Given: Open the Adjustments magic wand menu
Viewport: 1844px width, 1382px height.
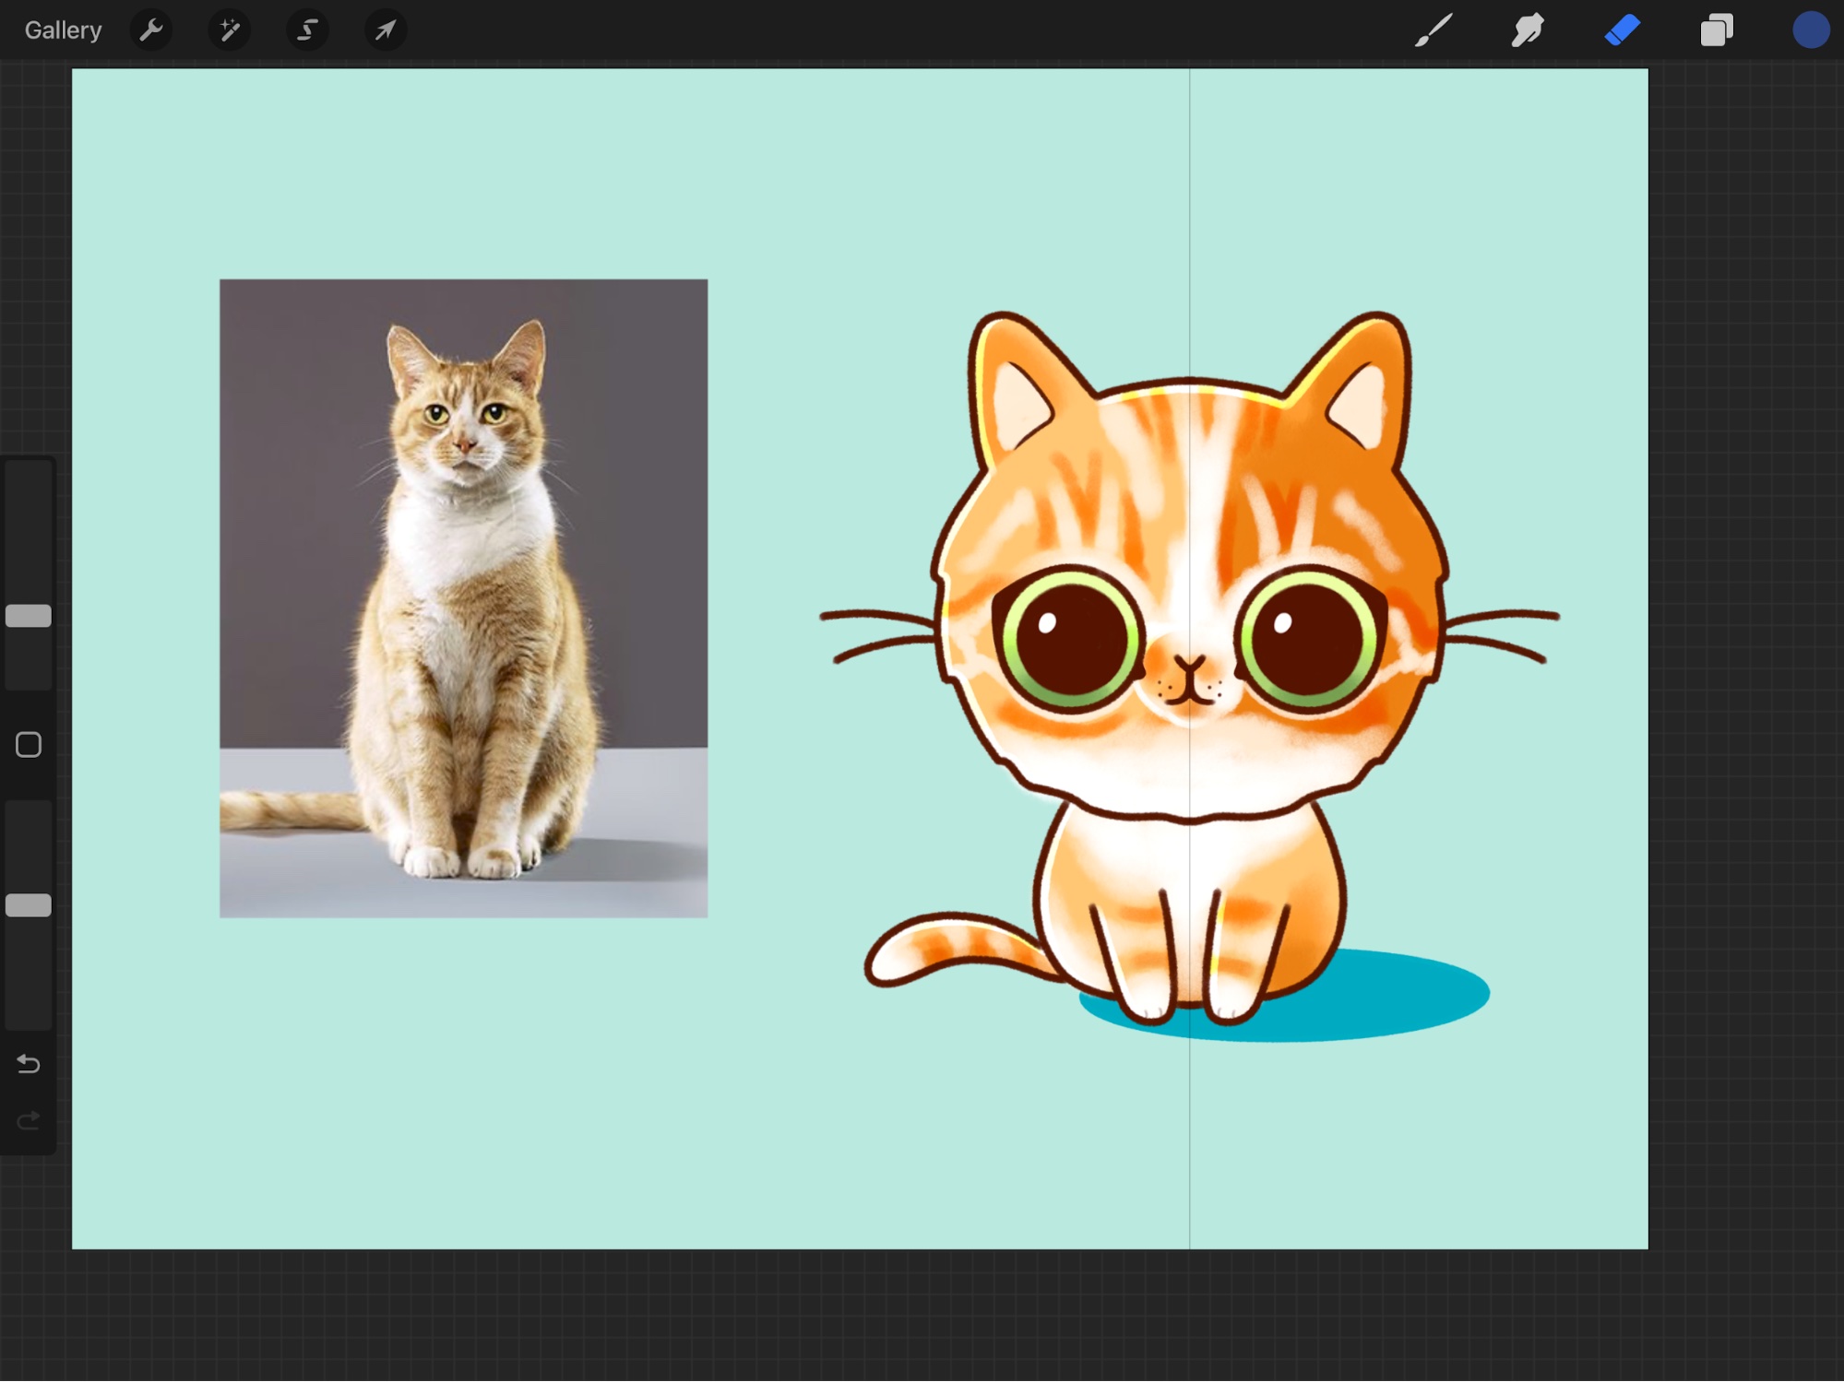Looking at the screenshot, I should click(229, 30).
